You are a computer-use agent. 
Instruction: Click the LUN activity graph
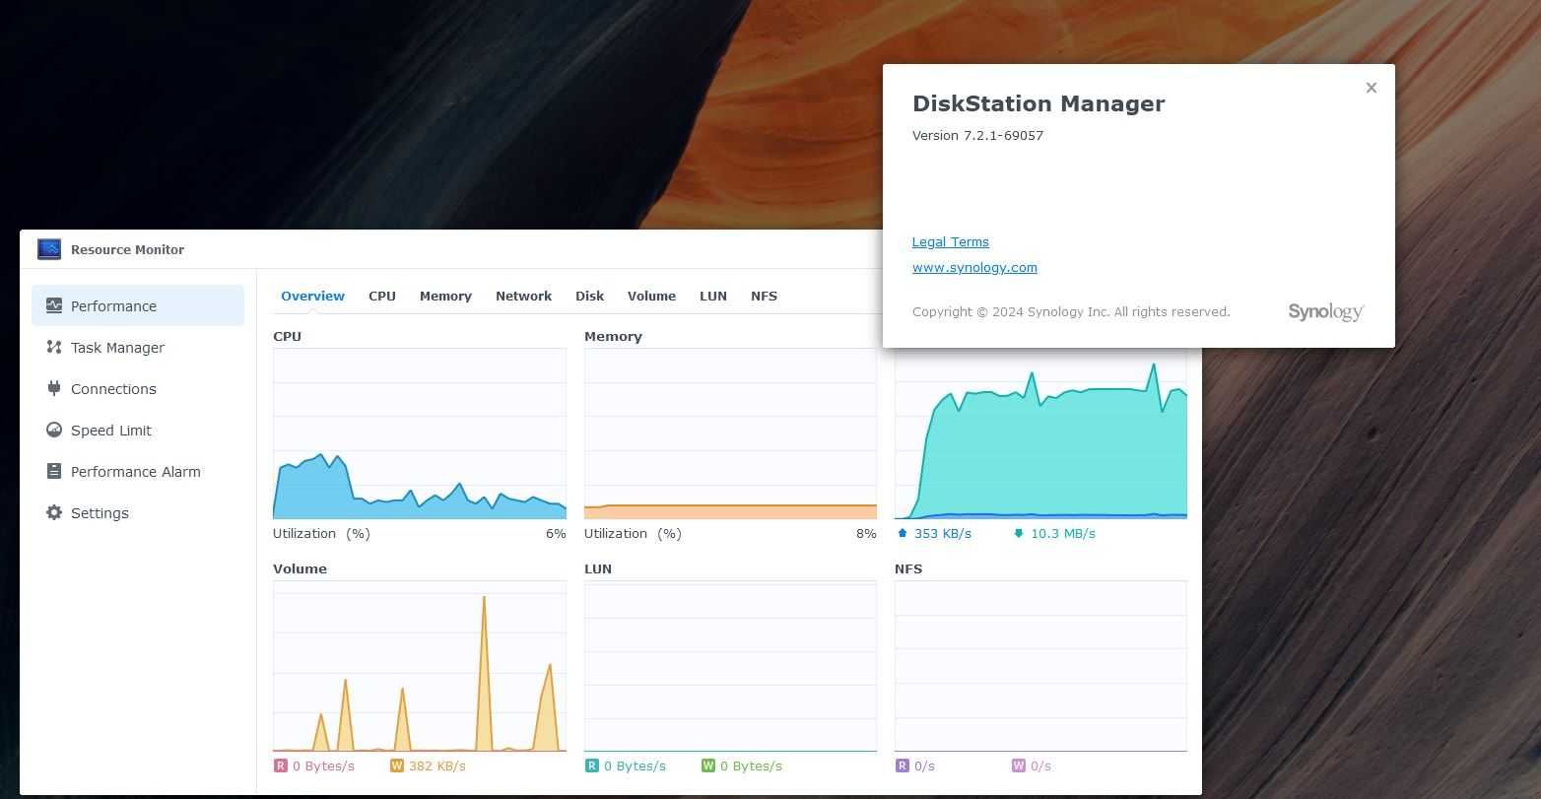[730, 666]
